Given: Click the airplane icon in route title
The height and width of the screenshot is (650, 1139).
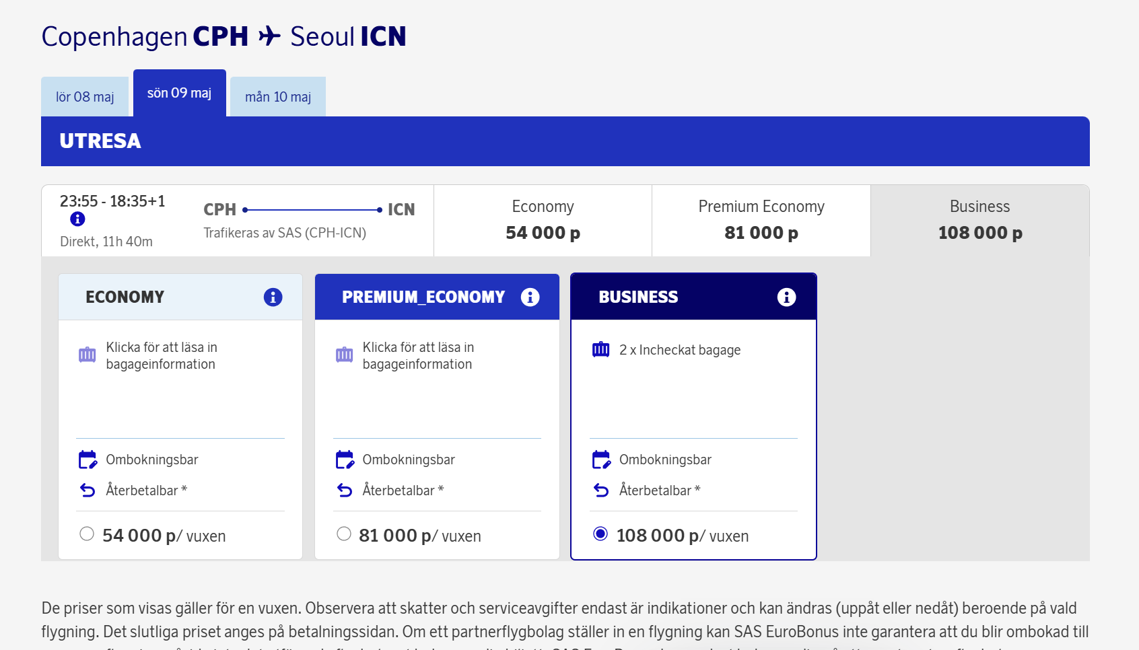Looking at the screenshot, I should pos(269,36).
